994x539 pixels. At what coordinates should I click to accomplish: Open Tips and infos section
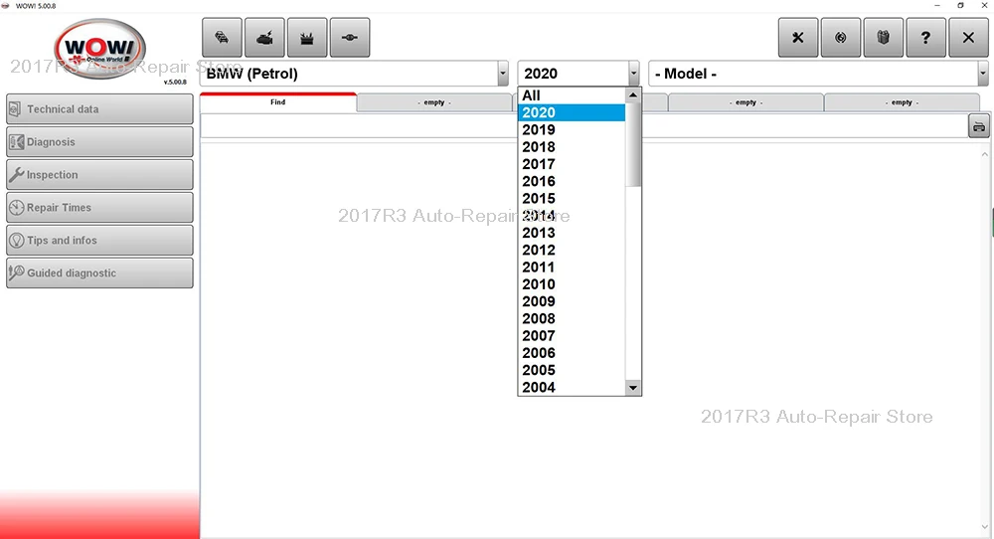[x=99, y=241]
